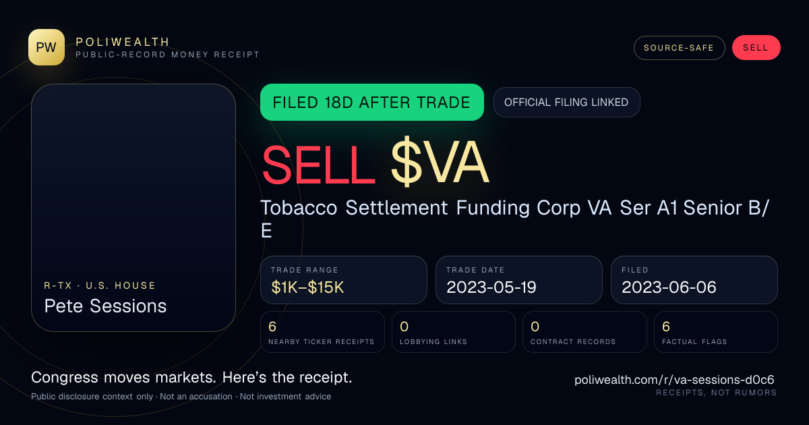The height and width of the screenshot is (425, 809).
Task: Click the SELL $VA headline
Action: click(x=375, y=165)
